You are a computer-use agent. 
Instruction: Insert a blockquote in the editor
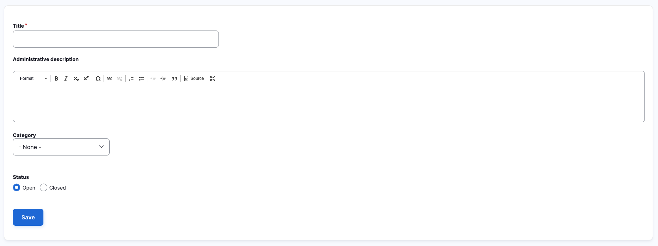[x=175, y=78]
